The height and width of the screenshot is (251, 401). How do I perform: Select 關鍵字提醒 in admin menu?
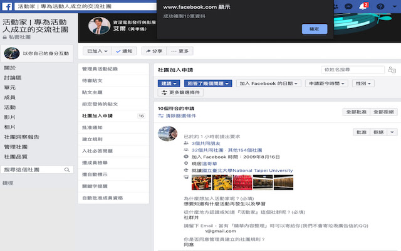(113, 186)
